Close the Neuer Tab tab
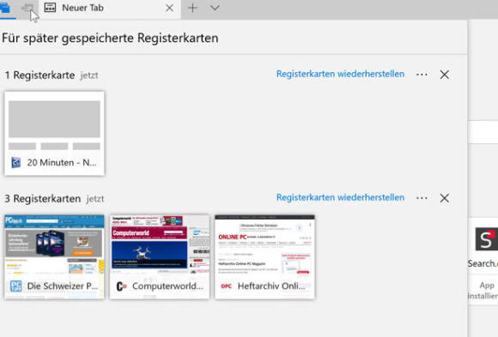This screenshot has height=337, width=498. 170,8
